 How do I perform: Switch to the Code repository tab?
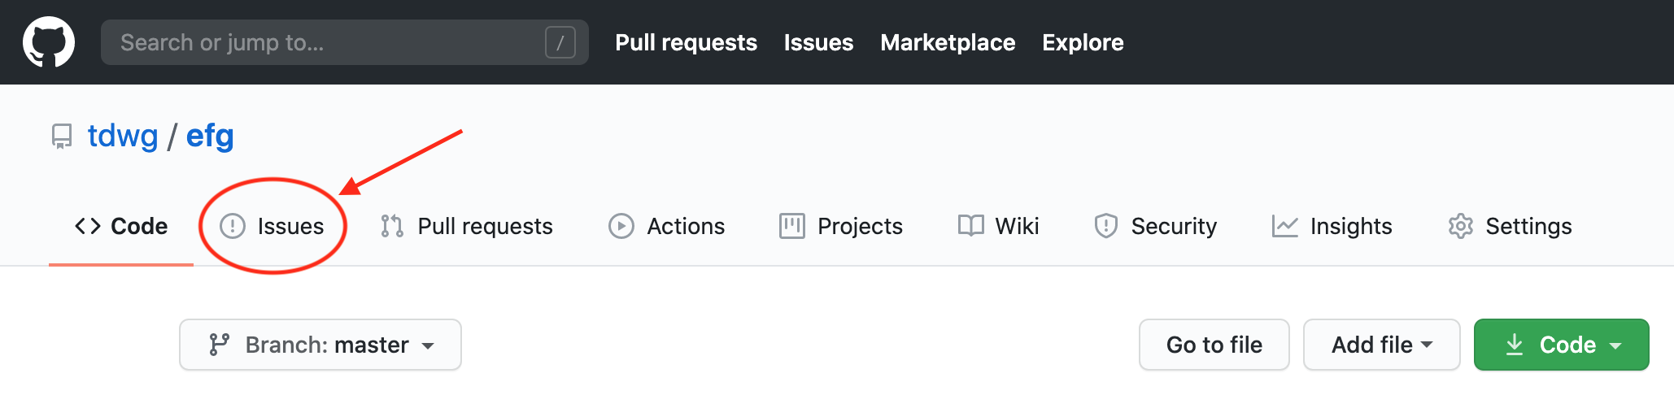(x=121, y=226)
